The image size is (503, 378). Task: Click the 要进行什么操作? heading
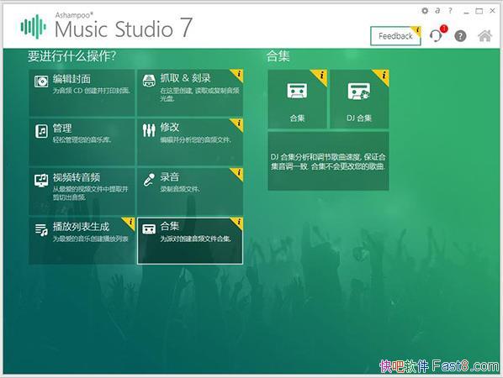coord(71,56)
